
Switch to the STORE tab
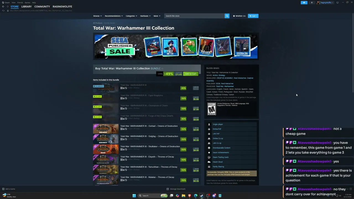coord(15,7)
